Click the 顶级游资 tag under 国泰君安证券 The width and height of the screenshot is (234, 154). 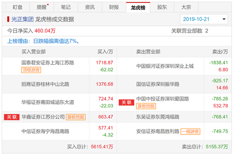click(31, 70)
